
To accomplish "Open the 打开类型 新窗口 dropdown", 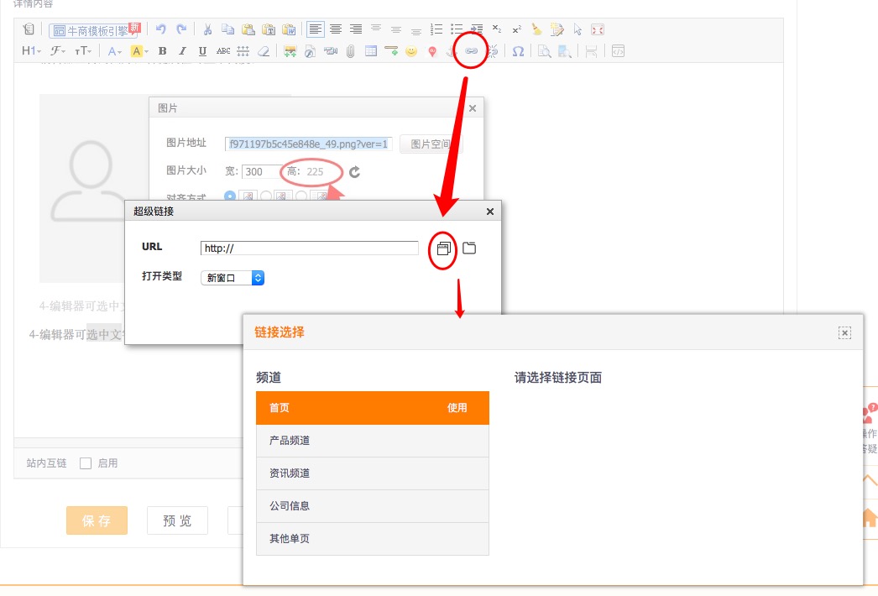I will coord(233,277).
